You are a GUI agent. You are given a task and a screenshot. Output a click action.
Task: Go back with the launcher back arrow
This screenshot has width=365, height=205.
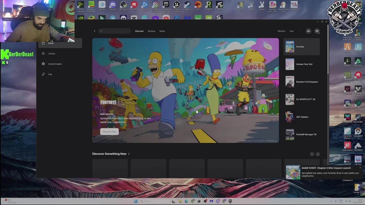click(94, 31)
